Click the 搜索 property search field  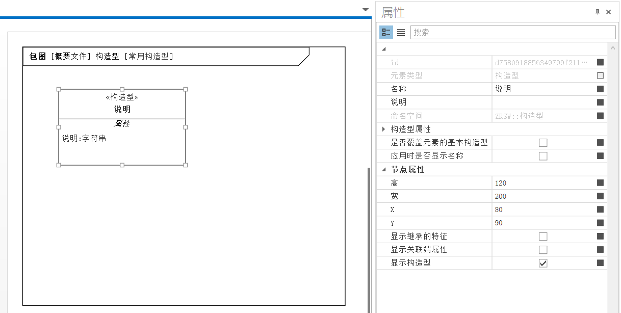click(x=512, y=32)
